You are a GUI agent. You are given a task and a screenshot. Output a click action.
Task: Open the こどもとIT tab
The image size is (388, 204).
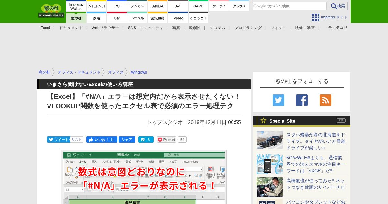pos(199,18)
